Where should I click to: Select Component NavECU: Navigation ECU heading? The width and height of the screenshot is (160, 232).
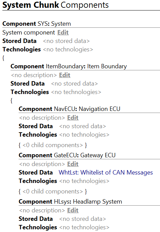(x=69, y=109)
